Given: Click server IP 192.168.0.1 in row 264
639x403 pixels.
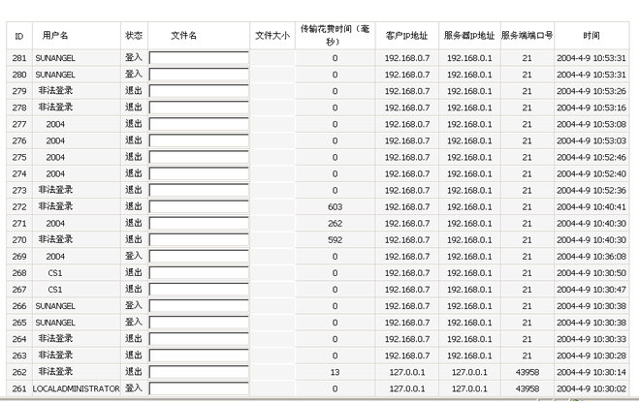Looking at the screenshot, I should 469,339.
